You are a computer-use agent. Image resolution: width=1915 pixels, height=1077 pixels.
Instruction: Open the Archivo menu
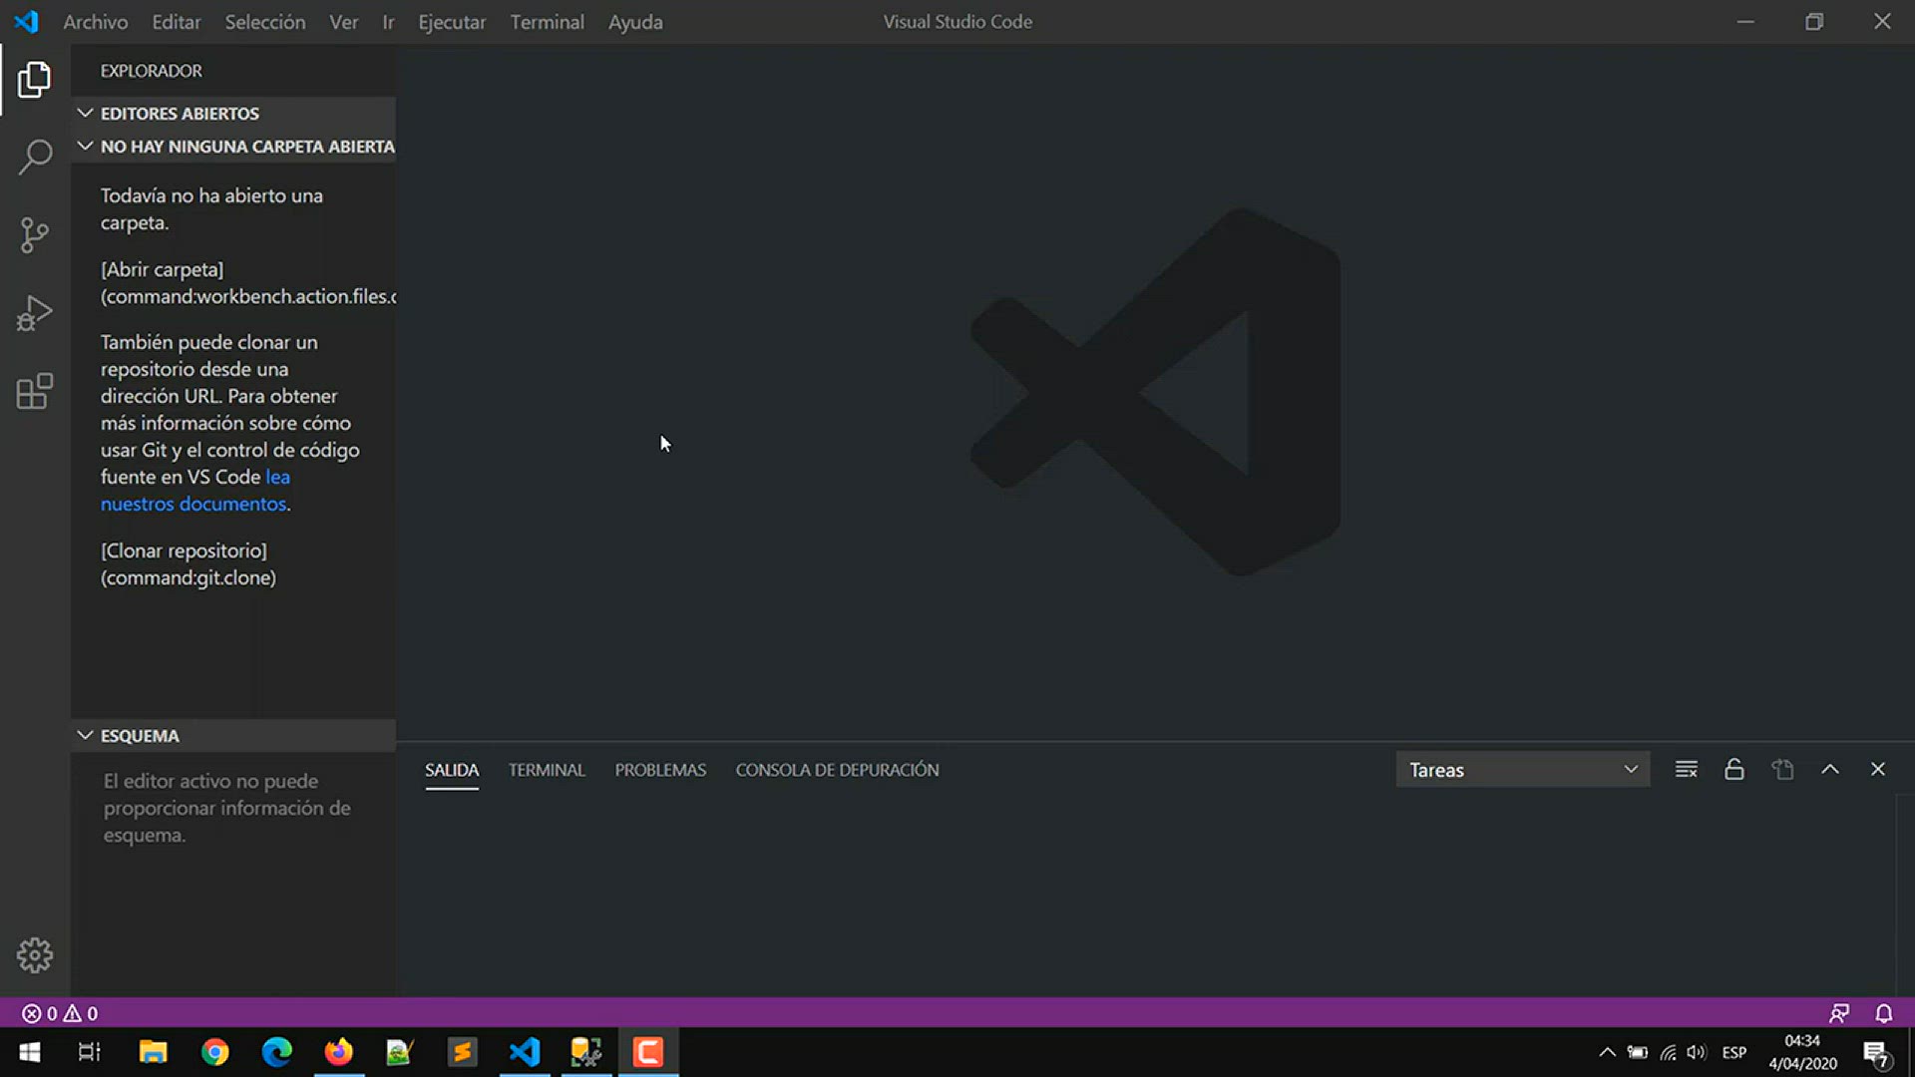click(96, 22)
